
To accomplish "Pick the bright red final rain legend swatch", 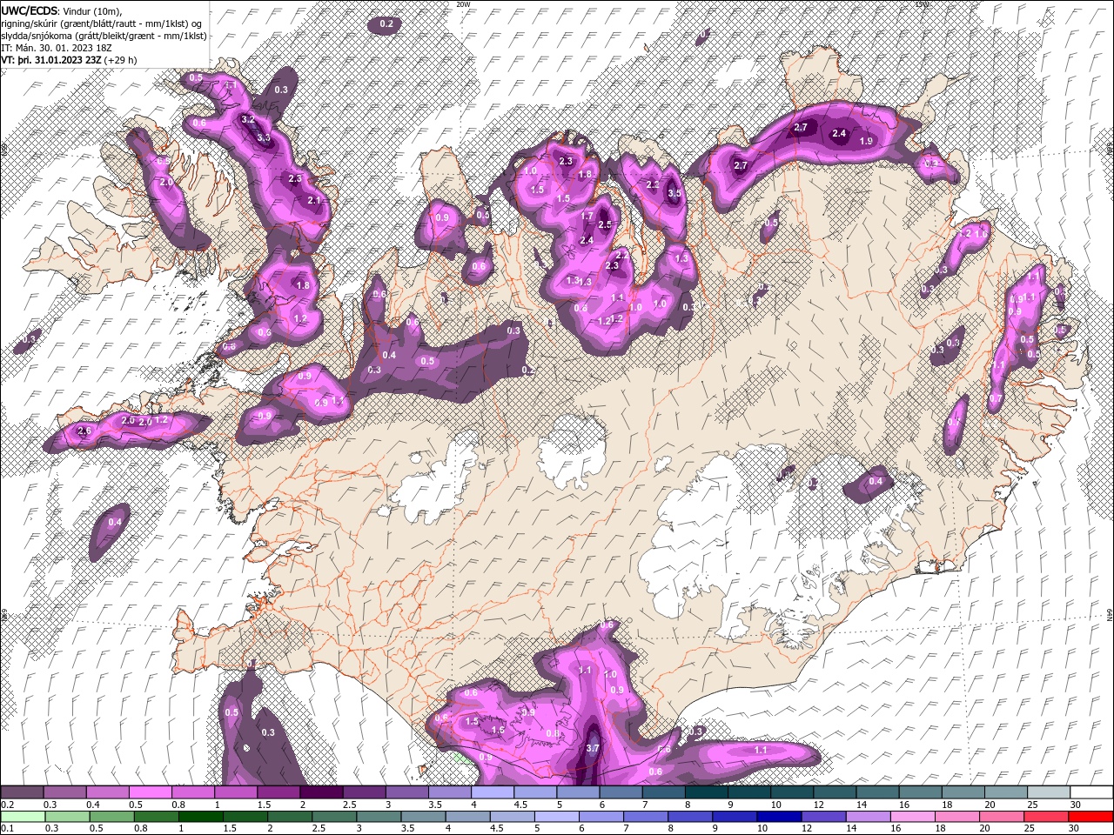I will [x=1091, y=817].
